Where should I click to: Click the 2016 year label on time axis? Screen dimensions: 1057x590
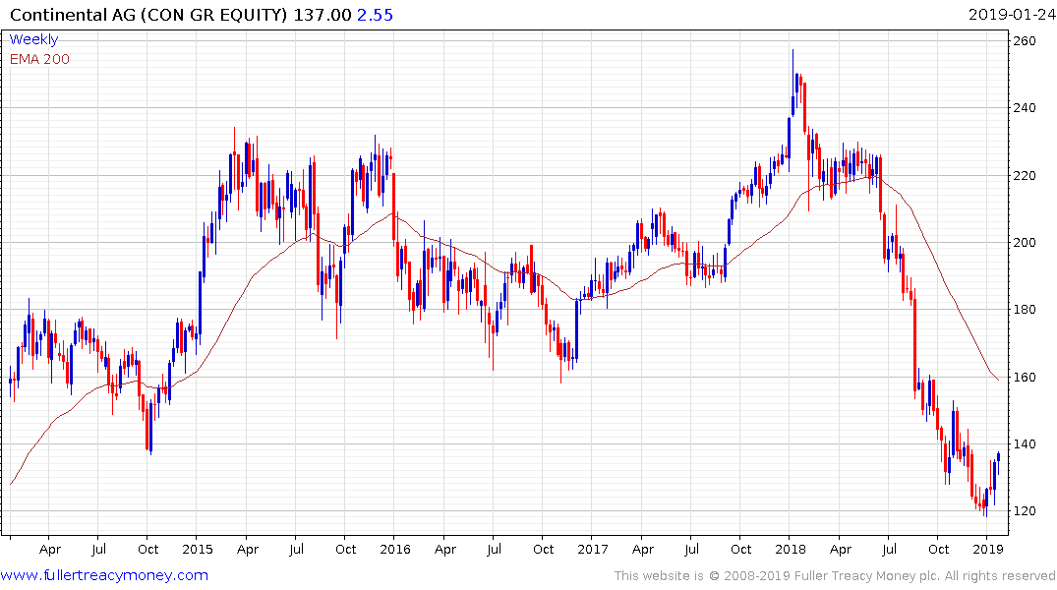[395, 550]
